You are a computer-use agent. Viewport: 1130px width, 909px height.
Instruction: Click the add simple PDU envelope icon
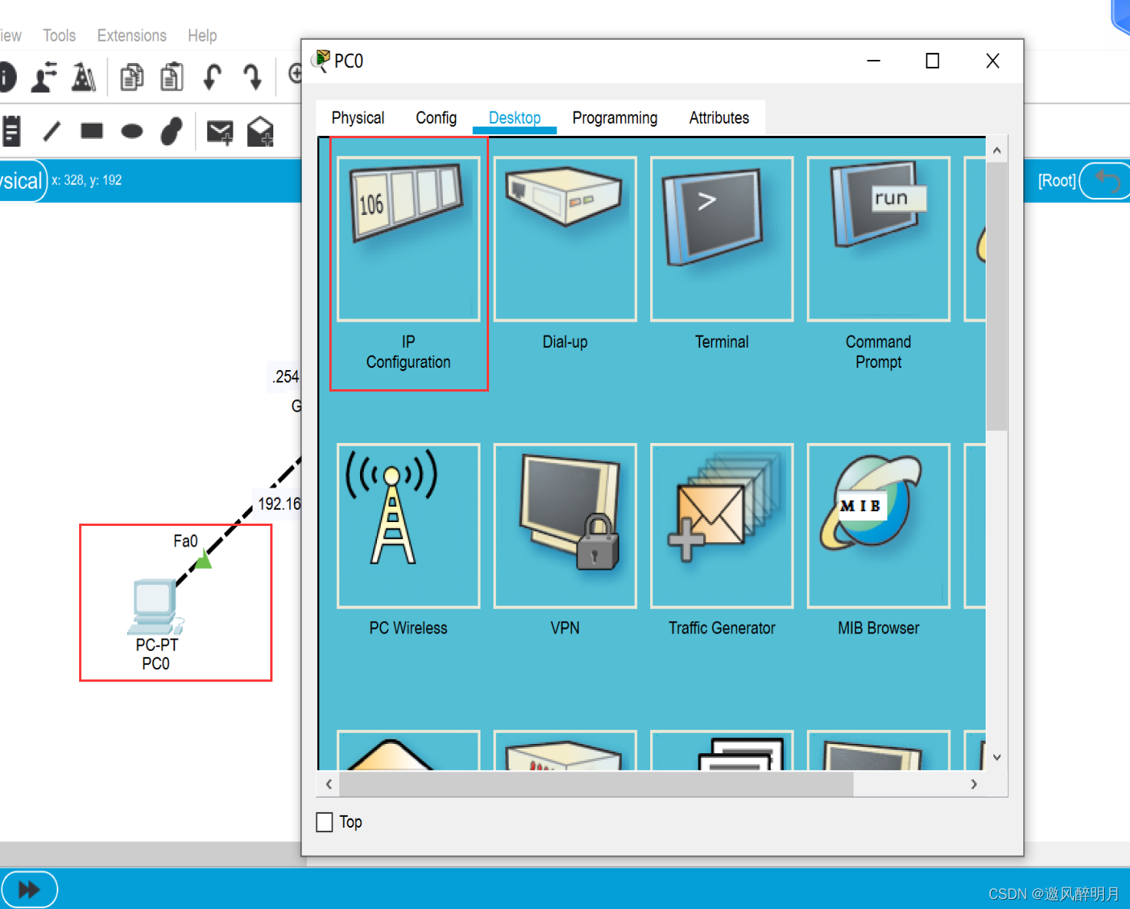point(220,132)
